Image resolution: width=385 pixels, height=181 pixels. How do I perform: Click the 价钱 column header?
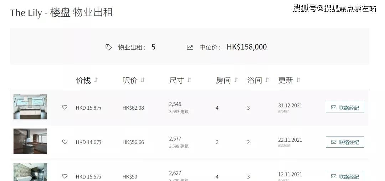point(83,80)
